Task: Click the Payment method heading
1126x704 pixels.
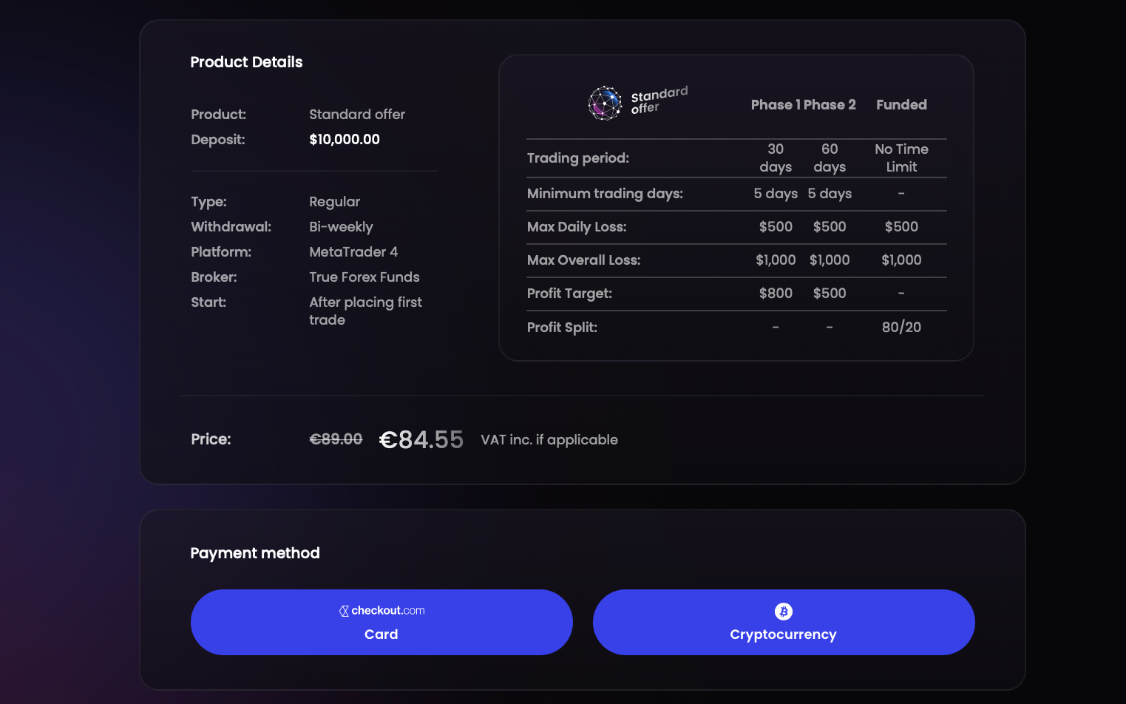Action: pyautogui.click(x=255, y=553)
